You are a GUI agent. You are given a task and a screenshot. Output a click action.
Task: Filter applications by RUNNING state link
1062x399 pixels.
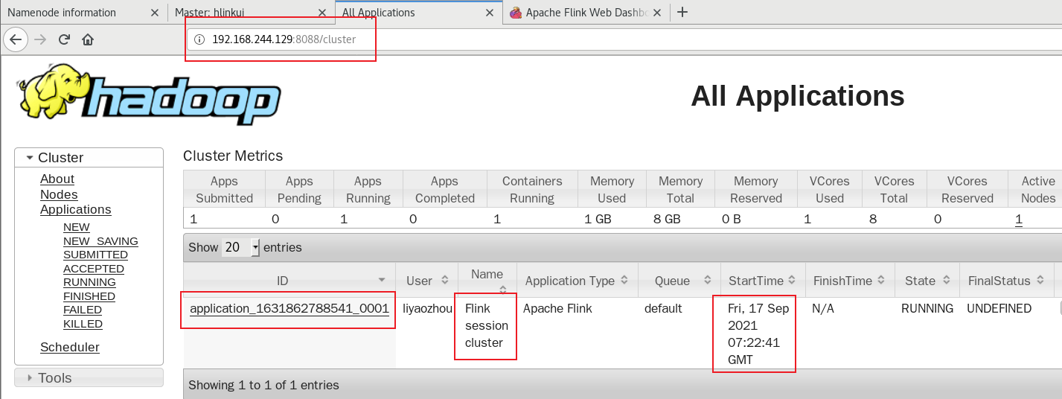(89, 283)
